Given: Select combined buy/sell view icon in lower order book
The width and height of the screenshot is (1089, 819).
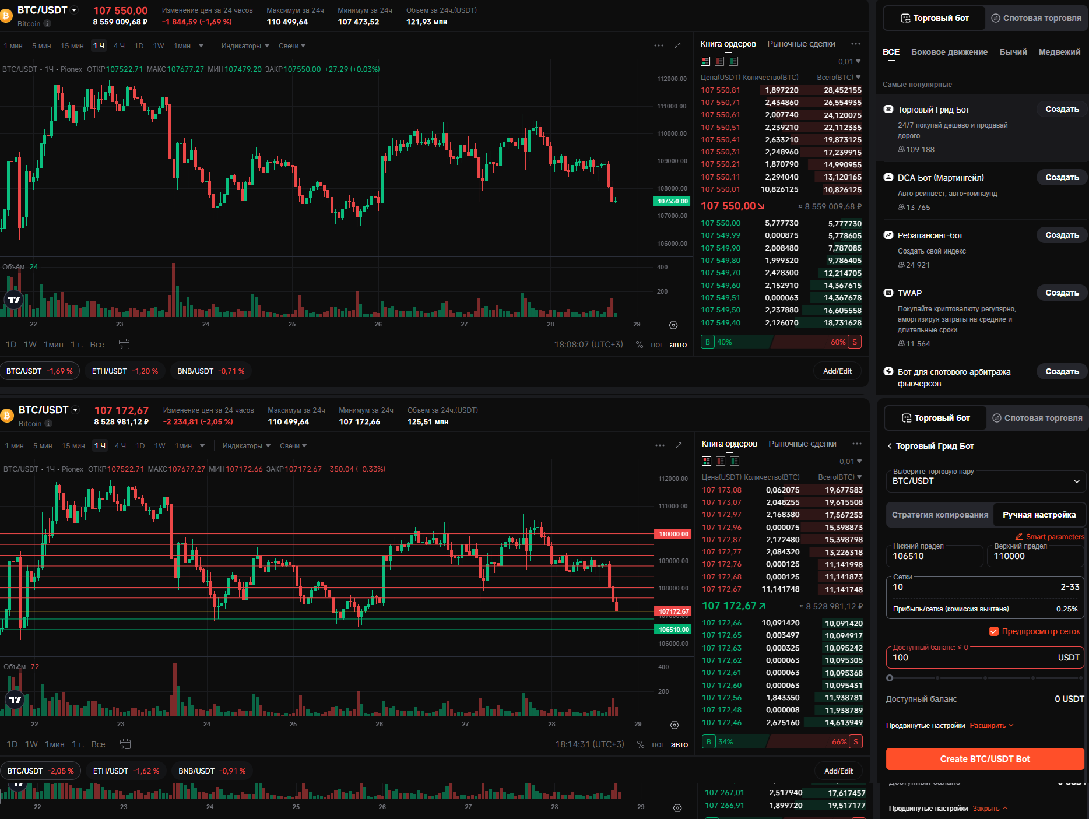Looking at the screenshot, I should tap(707, 461).
